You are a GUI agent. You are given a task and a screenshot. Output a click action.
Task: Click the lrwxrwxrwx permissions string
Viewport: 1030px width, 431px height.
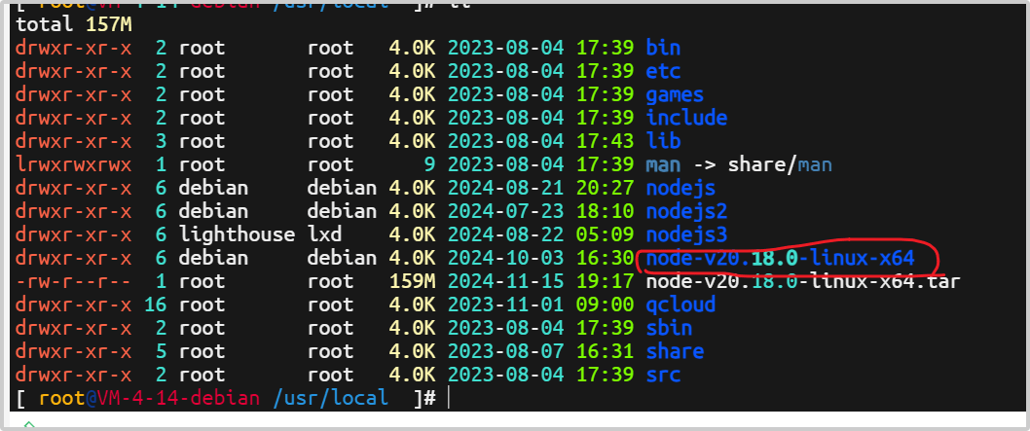tap(73, 164)
